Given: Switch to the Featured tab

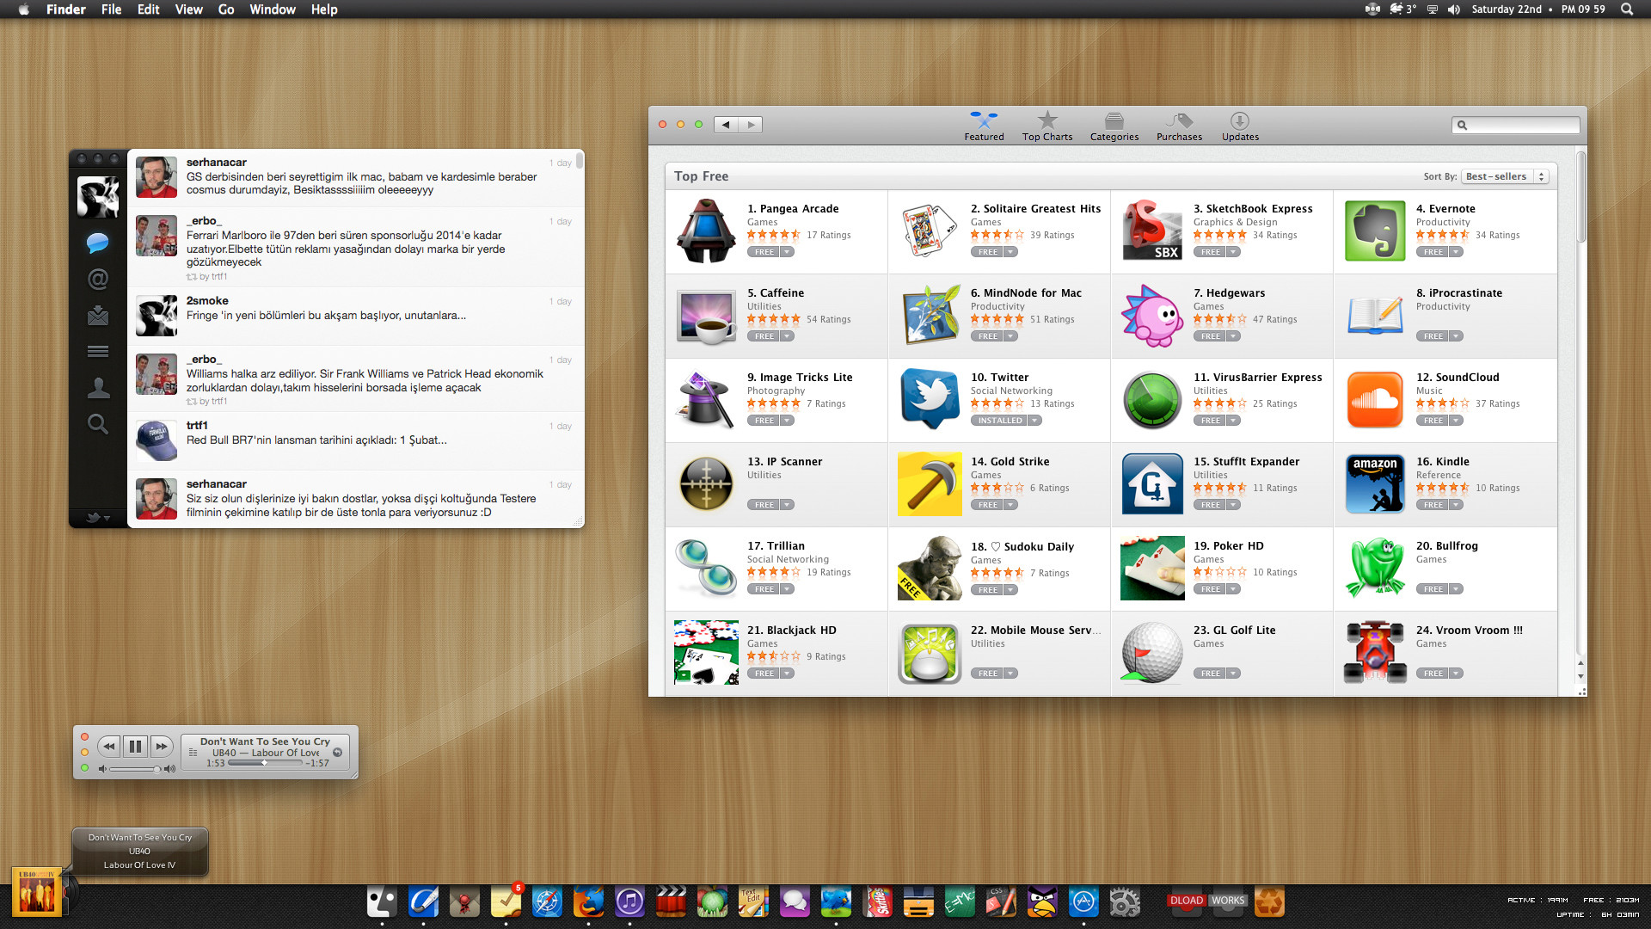Looking at the screenshot, I should (x=984, y=126).
